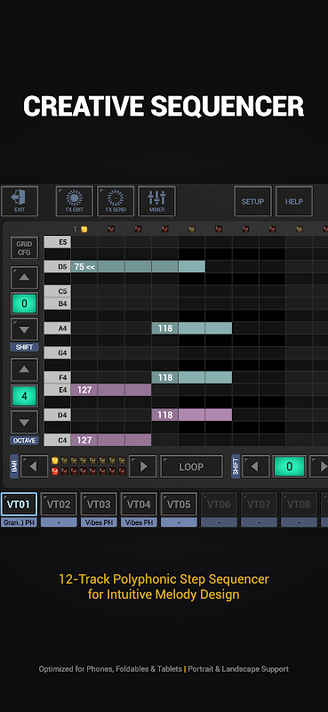This screenshot has height=712, width=328.
Task: Lower OCTAVE with the down arrow
Action: pyautogui.click(x=24, y=423)
